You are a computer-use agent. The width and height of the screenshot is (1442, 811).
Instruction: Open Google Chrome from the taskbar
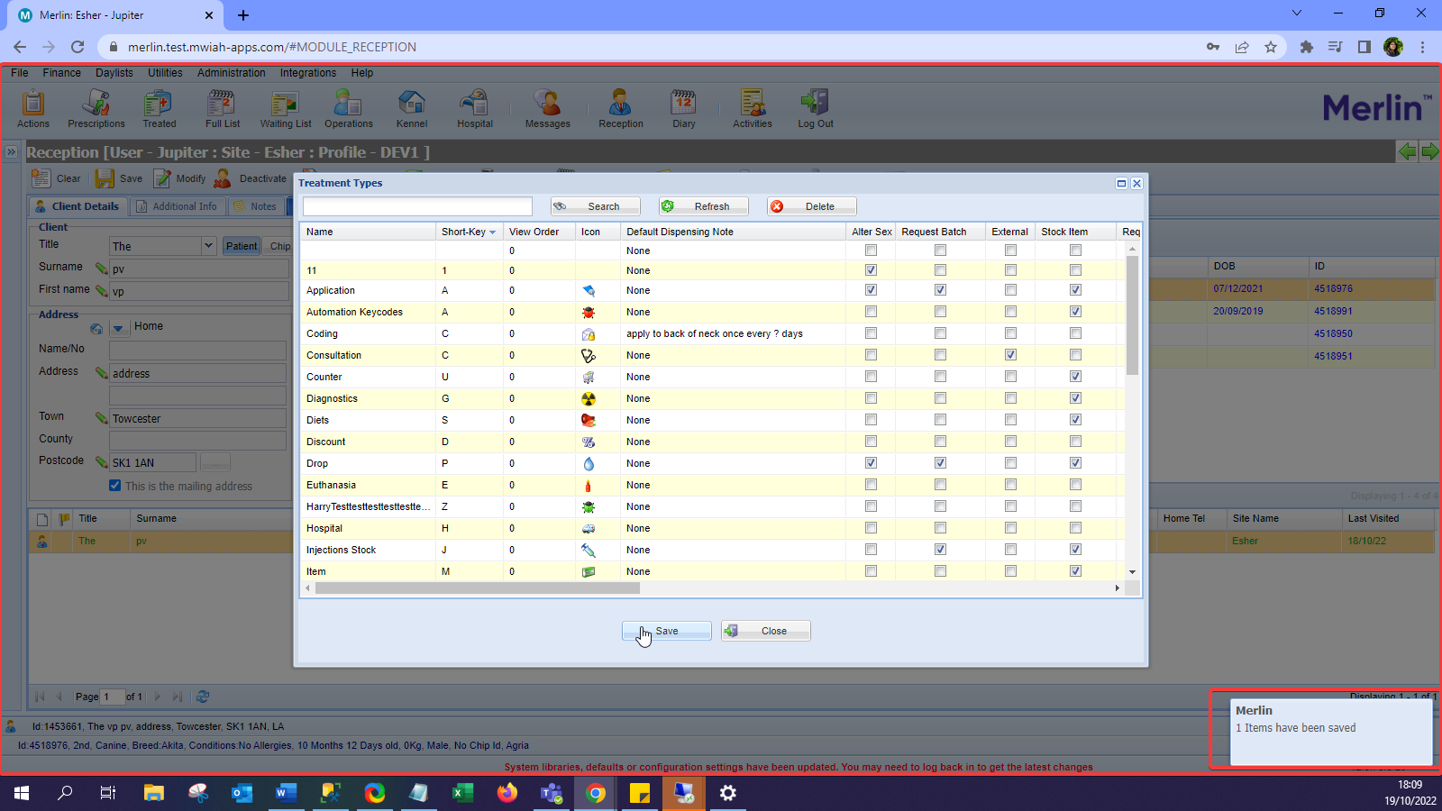click(596, 793)
